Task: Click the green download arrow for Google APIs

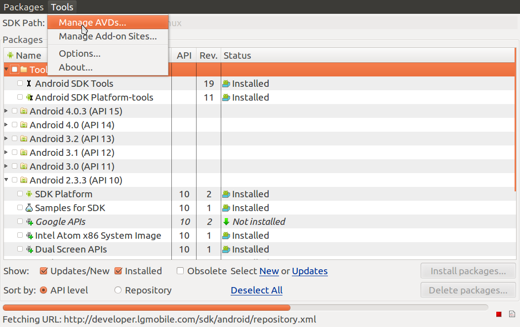Action: click(226, 221)
